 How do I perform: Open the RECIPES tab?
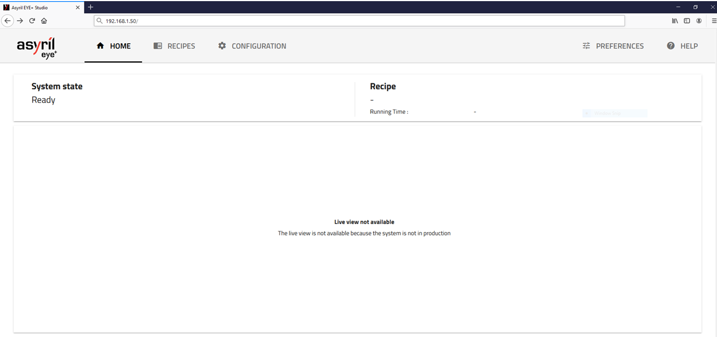(x=174, y=46)
